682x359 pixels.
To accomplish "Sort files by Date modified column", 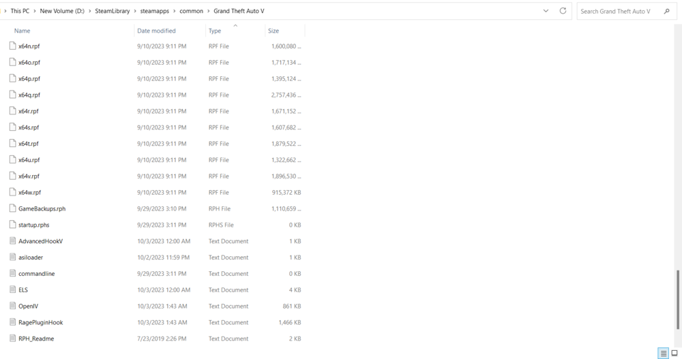I will 157,31.
